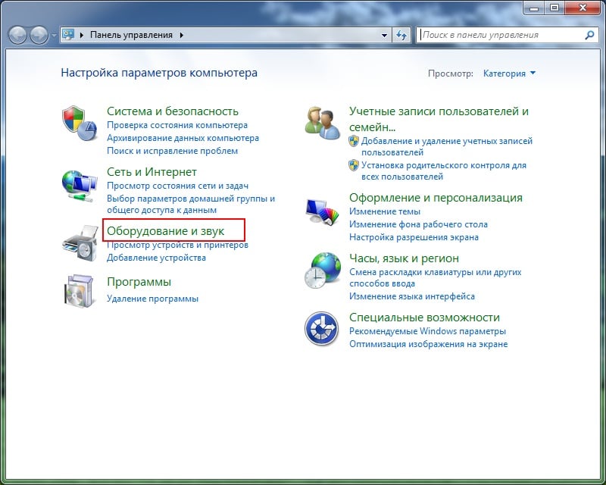606x485 pixels.
Task: Click the Appearance and Personalization monitor icon
Action: 323,212
